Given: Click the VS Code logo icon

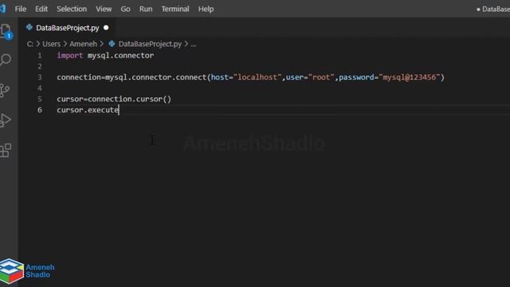Looking at the screenshot, I should coord(3,9).
